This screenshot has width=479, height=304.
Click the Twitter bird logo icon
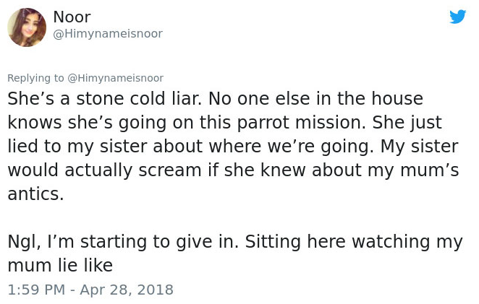(457, 17)
